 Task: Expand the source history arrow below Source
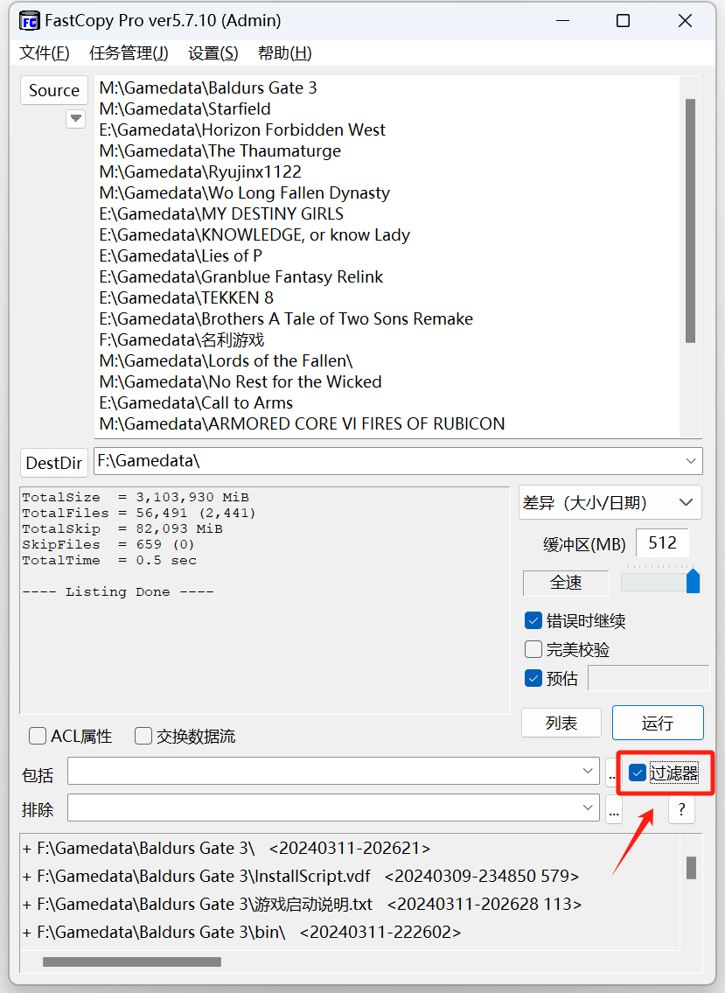pos(76,118)
